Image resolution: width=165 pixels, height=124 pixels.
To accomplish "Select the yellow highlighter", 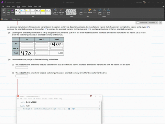I will tap(43, 10).
